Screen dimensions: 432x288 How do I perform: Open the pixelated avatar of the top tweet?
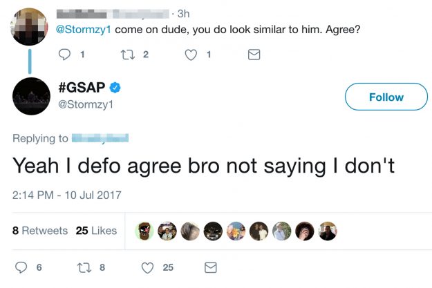(x=29, y=26)
